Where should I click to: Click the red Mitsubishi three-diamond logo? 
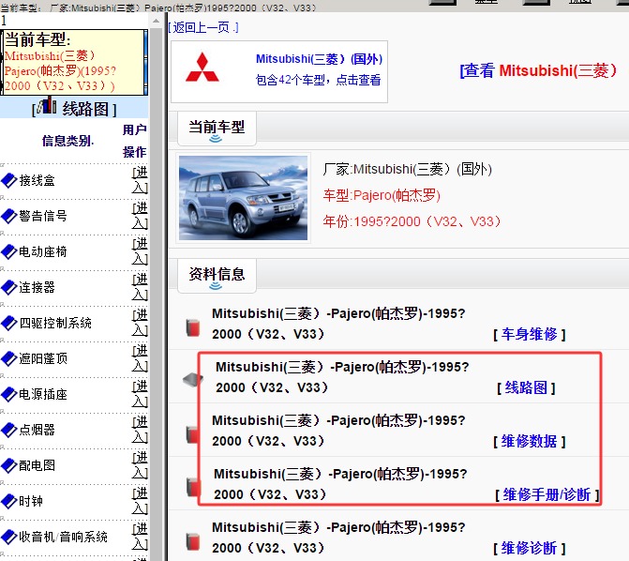click(x=202, y=67)
